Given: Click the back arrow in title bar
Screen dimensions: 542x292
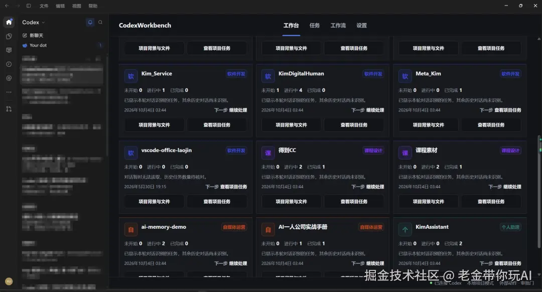Looking at the screenshot, I should click(x=7, y=6).
